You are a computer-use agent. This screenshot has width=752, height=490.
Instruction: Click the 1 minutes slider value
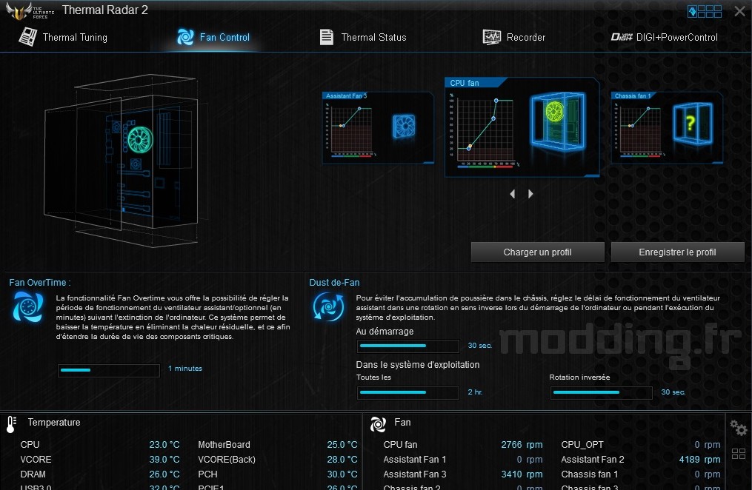(185, 369)
